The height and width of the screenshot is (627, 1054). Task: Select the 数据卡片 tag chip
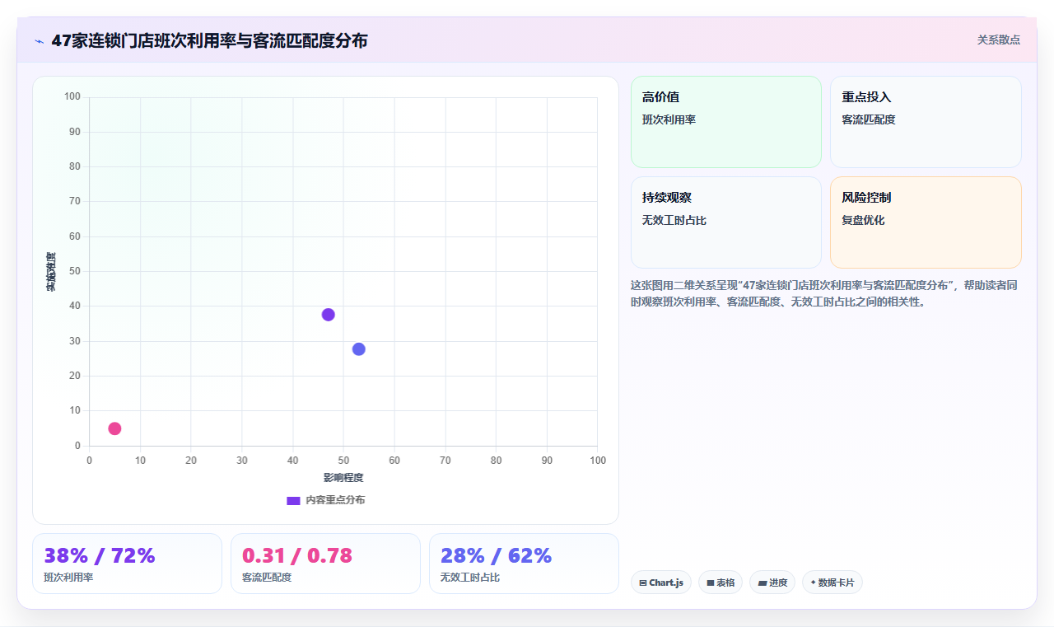tap(832, 583)
